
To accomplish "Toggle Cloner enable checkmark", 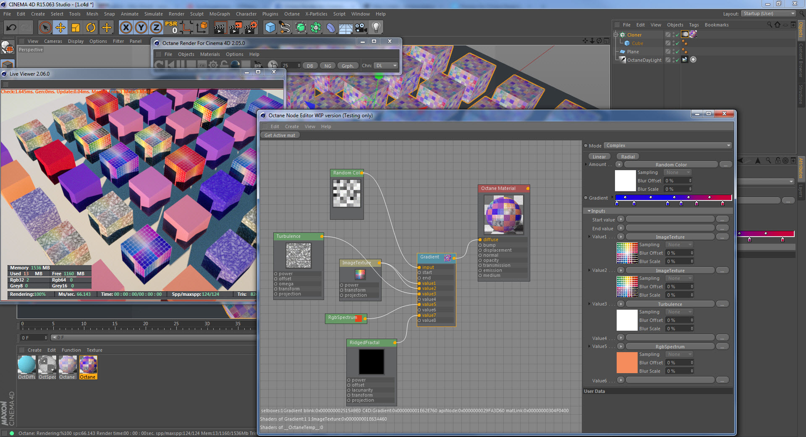I will [677, 35].
